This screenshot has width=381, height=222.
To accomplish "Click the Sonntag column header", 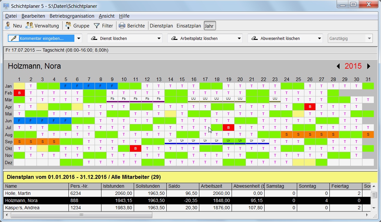I will pos(313,186).
